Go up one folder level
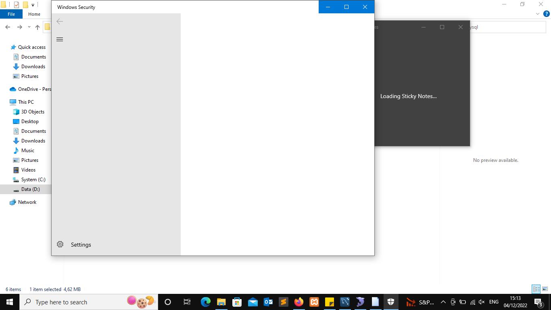The image size is (551, 310). point(38,27)
